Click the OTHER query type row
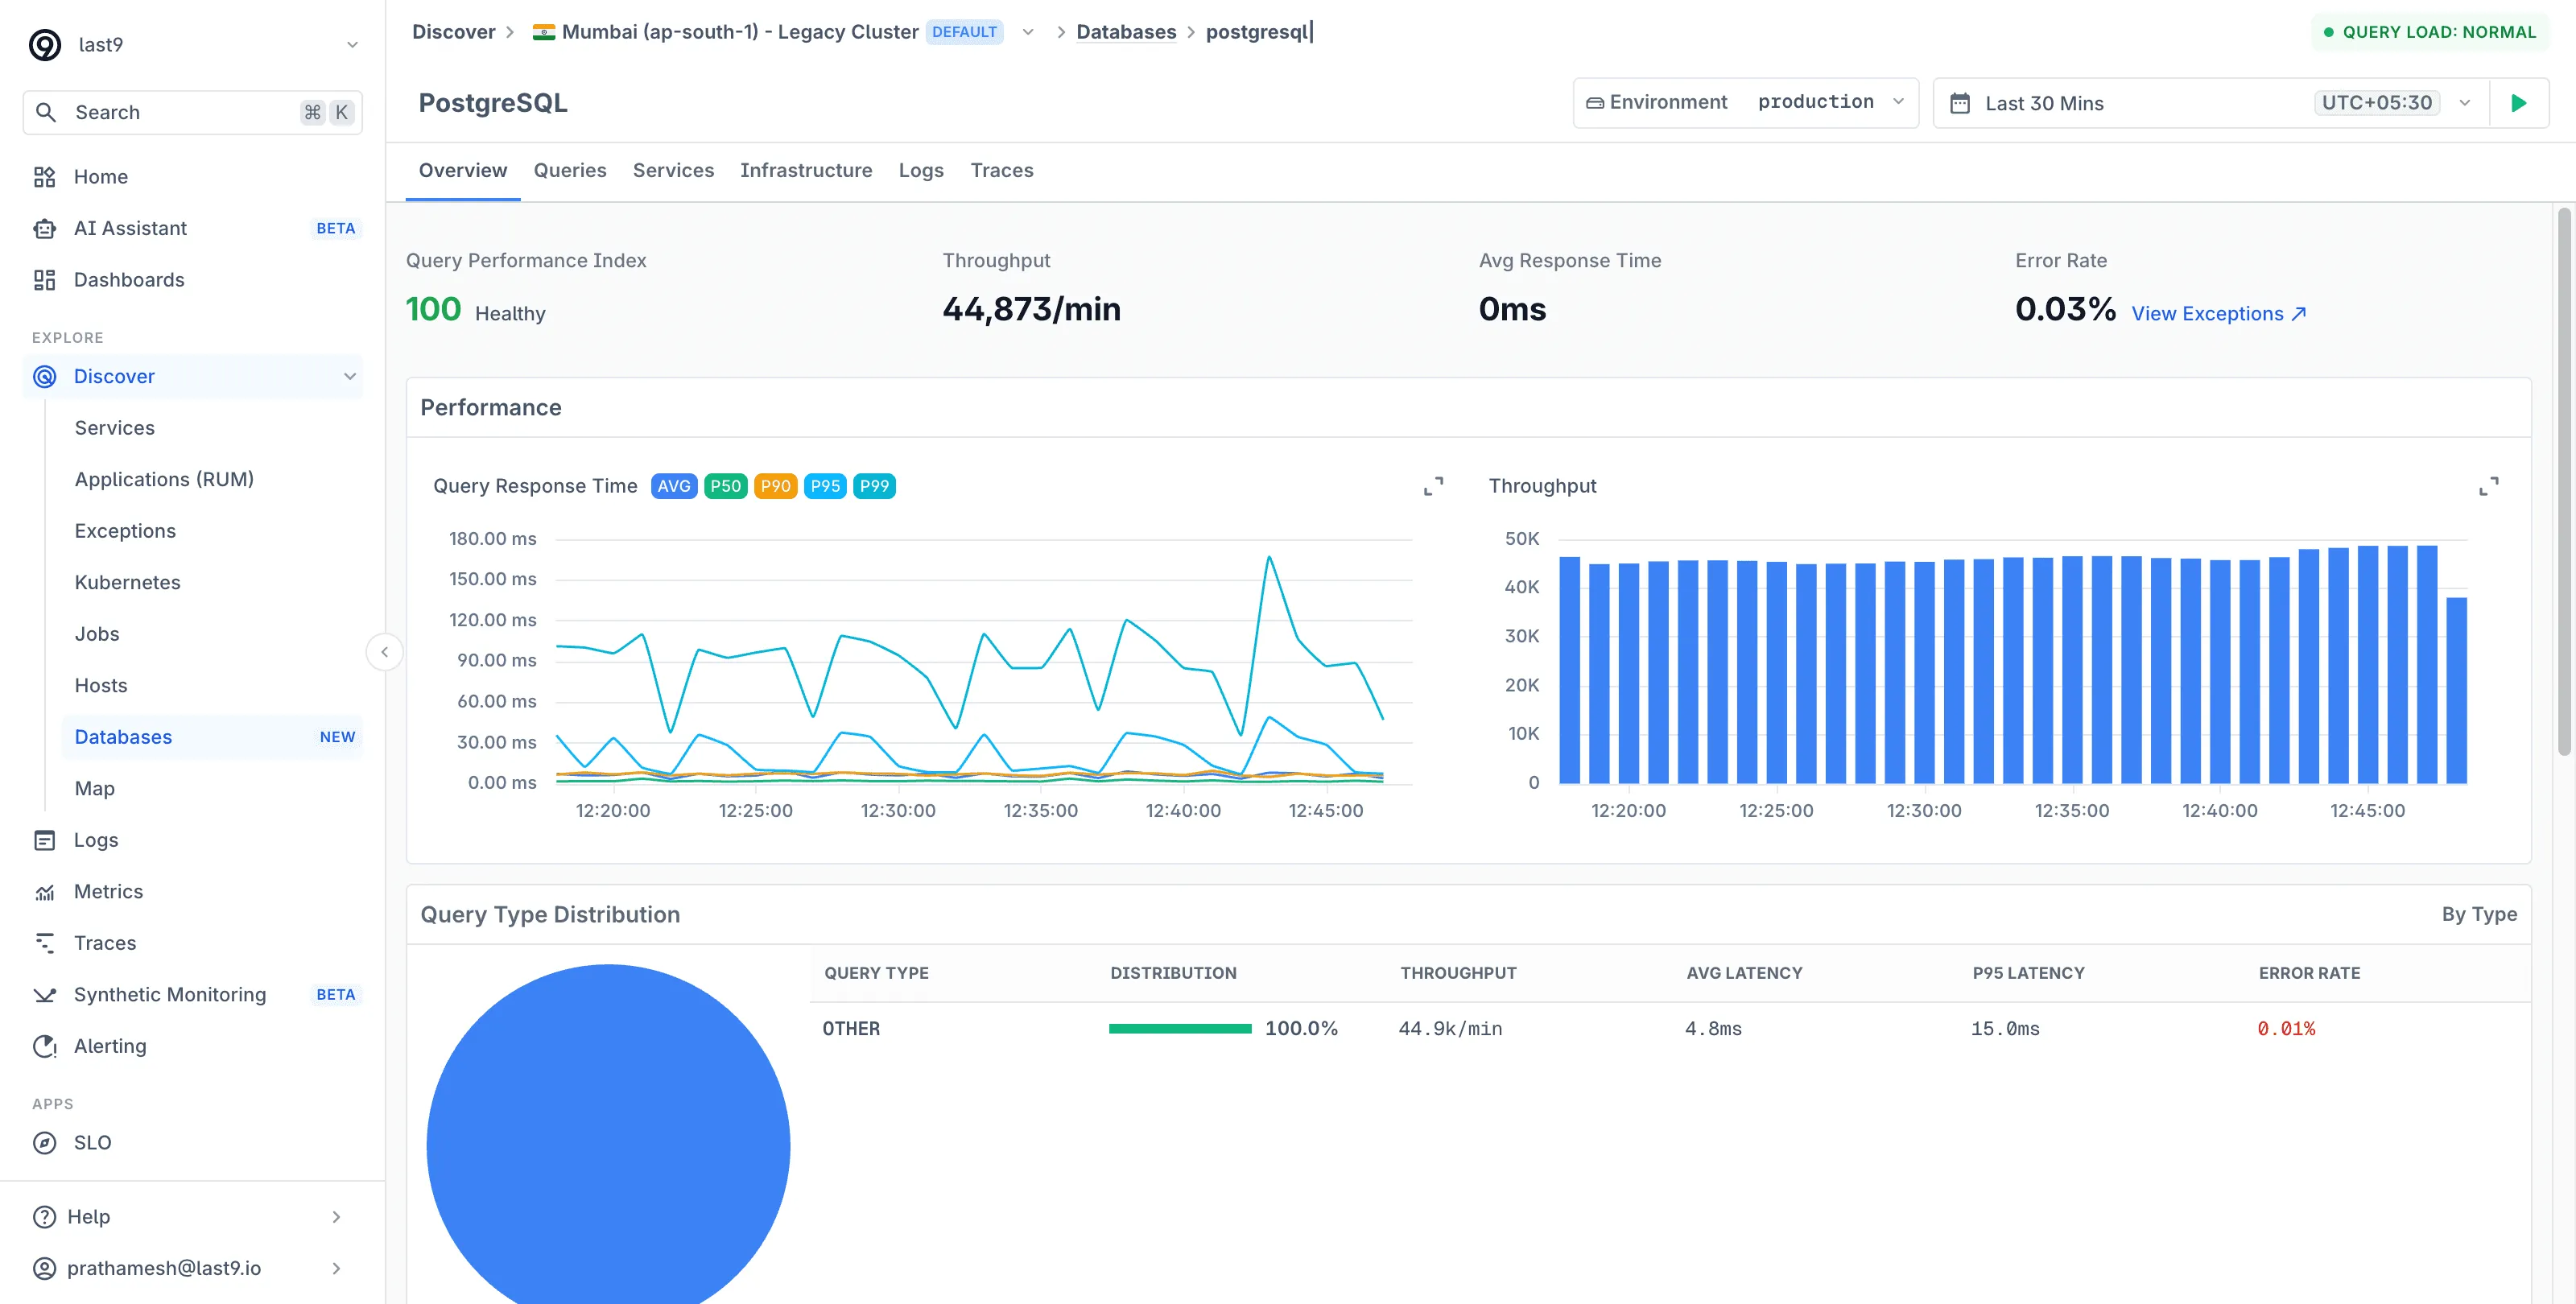Viewport: 2576px width, 1304px height. point(1670,1029)
